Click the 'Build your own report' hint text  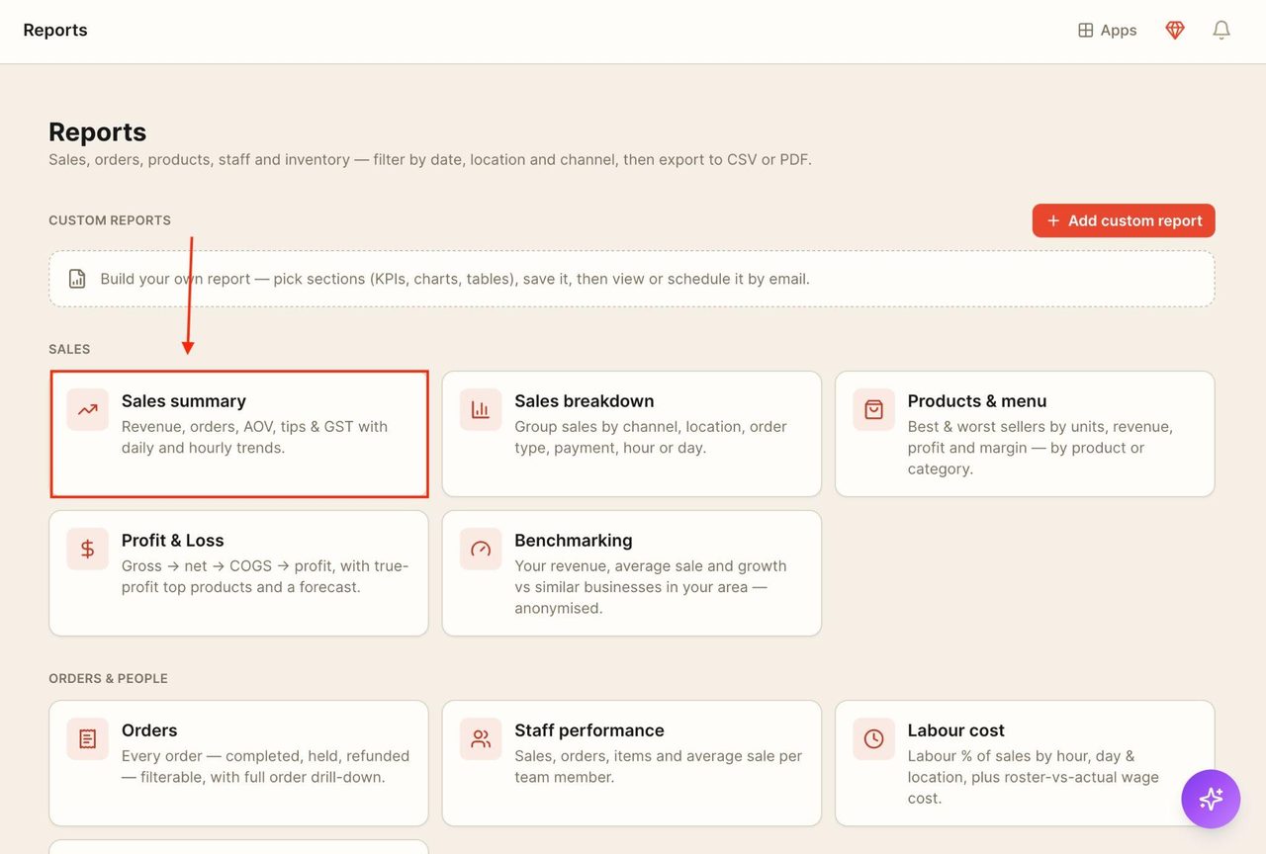point(455,279)
